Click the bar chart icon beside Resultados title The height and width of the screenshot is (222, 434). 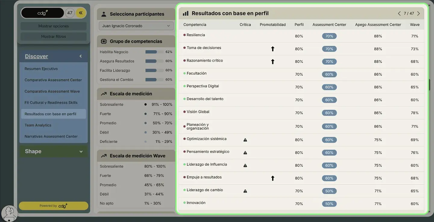(186, 13)
